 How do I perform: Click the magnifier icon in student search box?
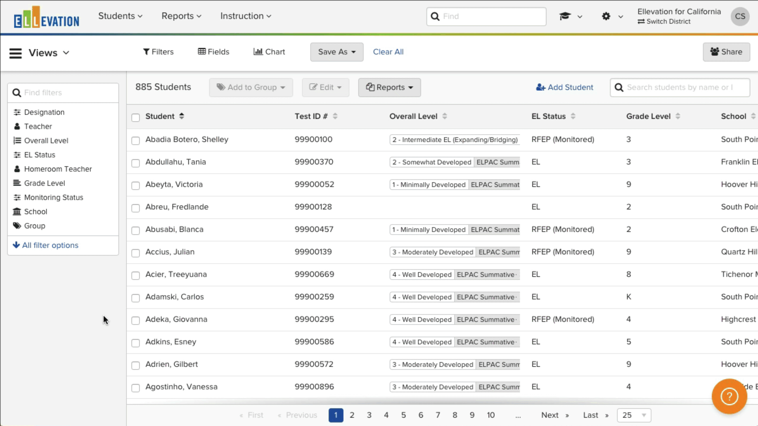click(x=619, y=88)
